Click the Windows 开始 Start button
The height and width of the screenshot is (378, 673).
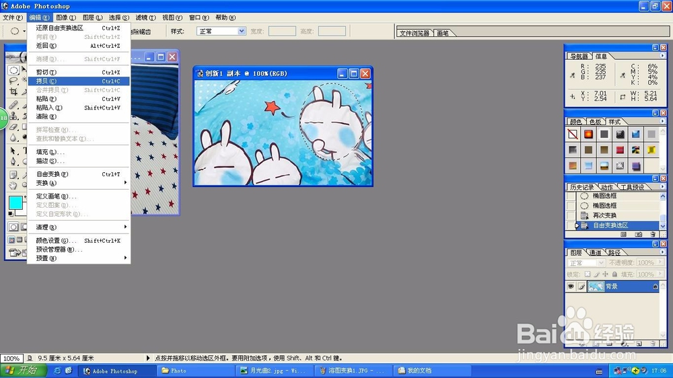24,371
